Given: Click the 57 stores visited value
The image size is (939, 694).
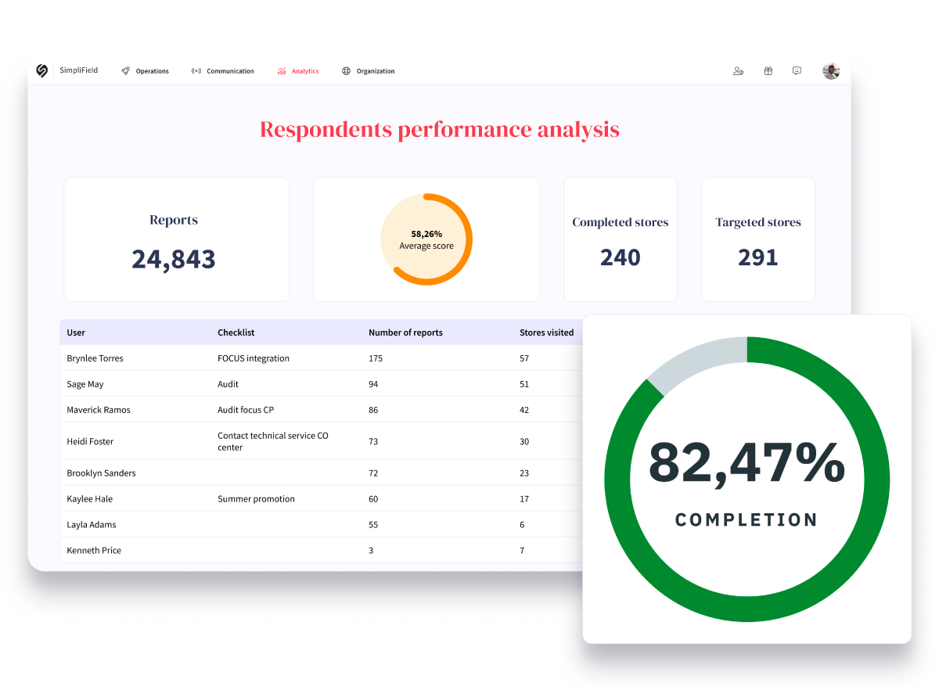Looking at the screenshot, I should click(x=524, y=358).
